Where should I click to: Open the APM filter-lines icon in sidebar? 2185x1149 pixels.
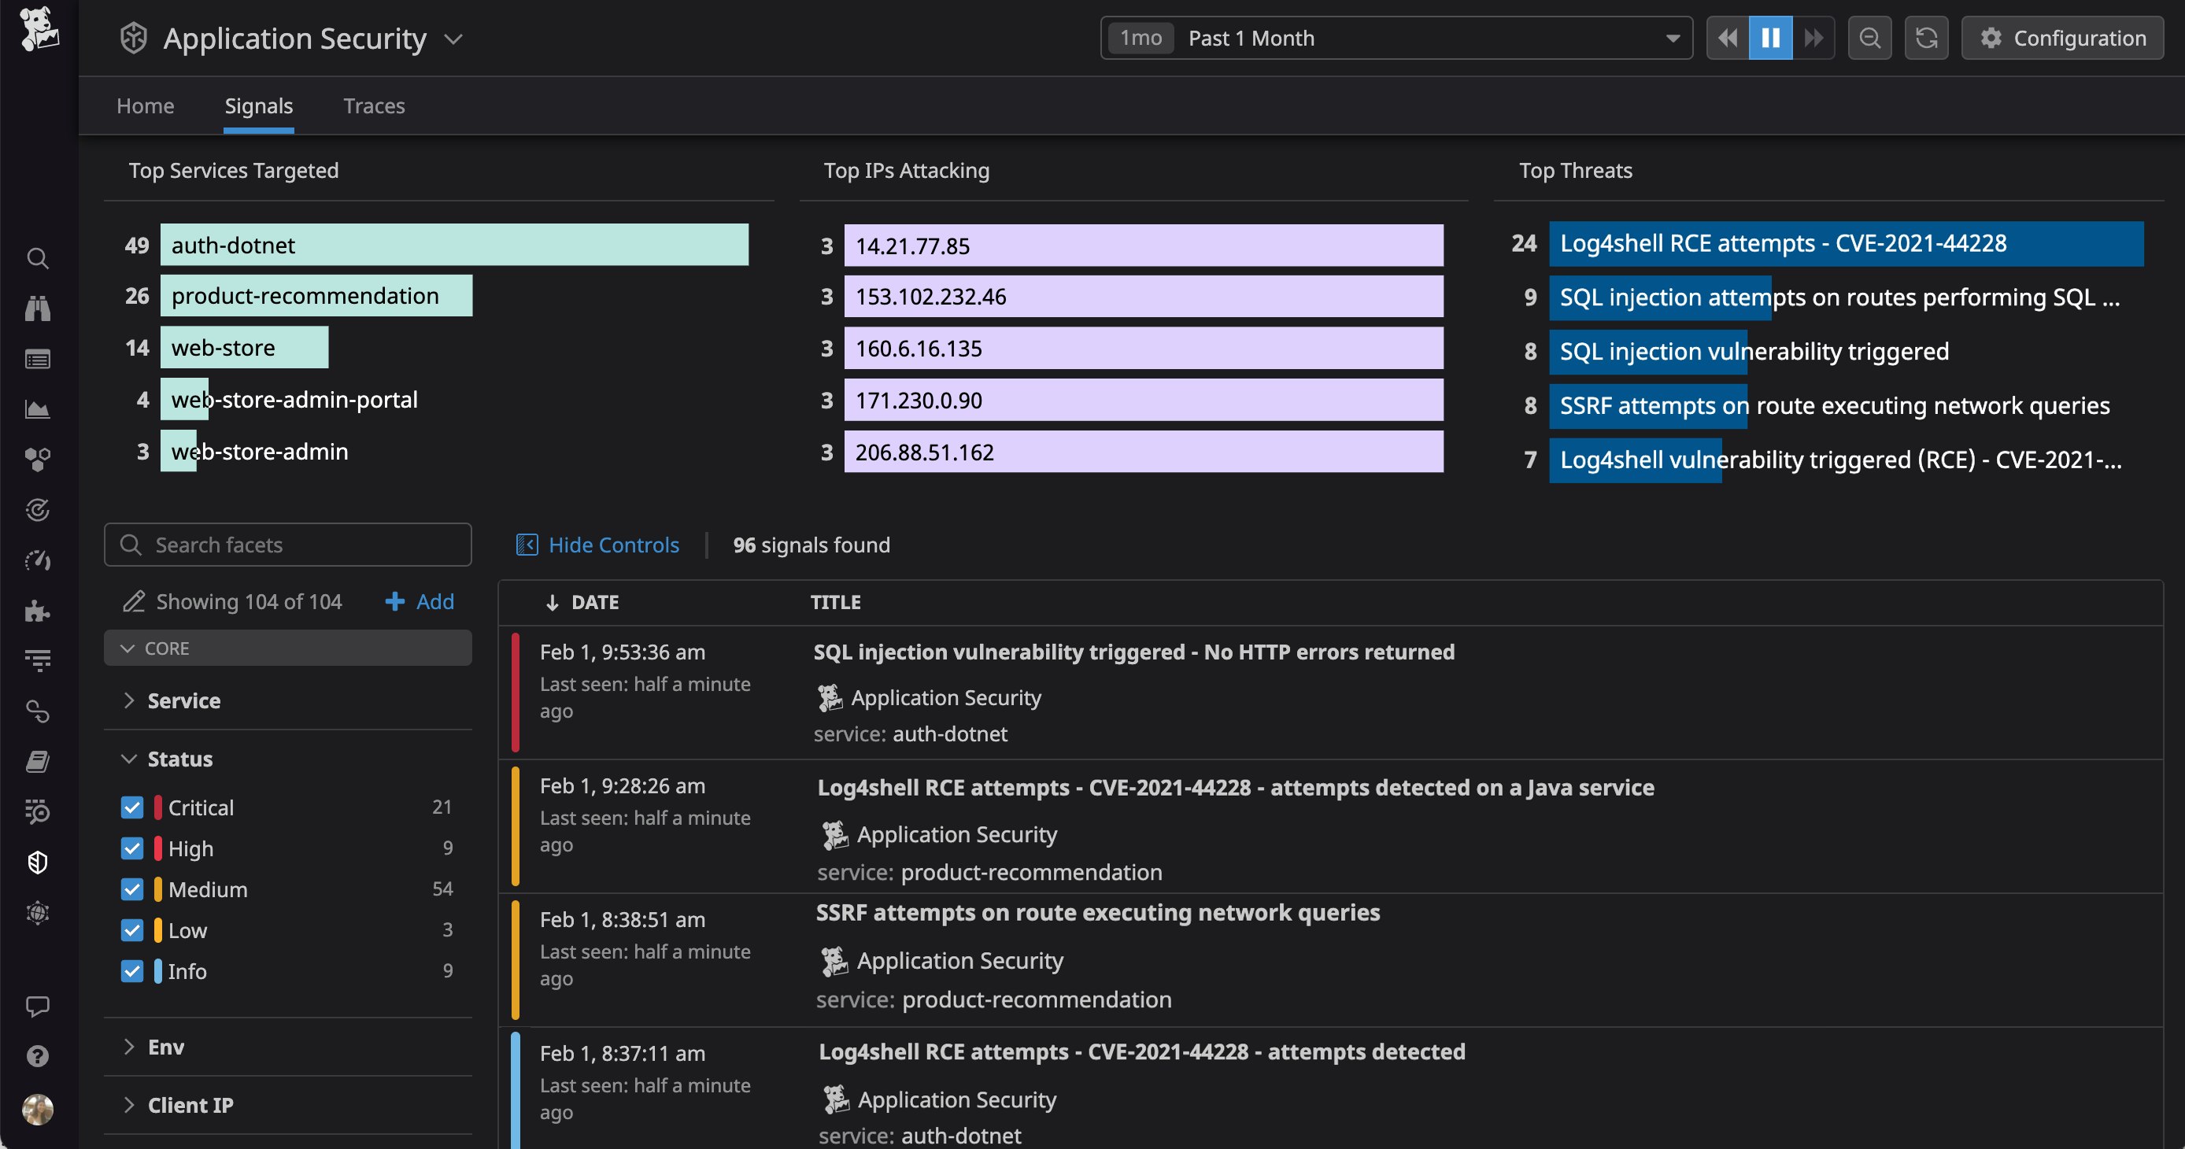(x=37, y=660)
